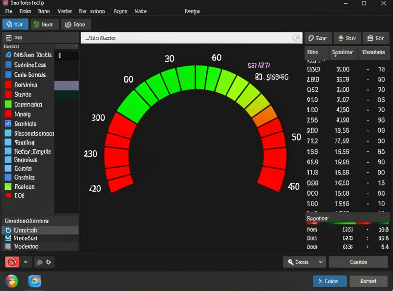This screenshot has width=393, height=291.
Task: Click icon beside Sefie/Tarytis
Action: [x=8, y=151]
